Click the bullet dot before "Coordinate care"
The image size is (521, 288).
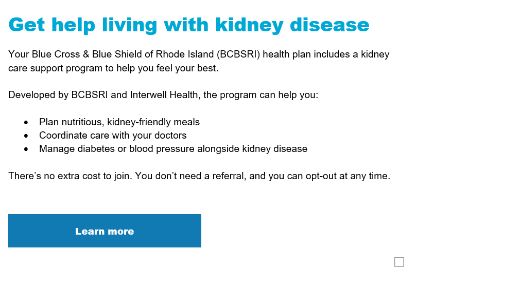pyautogui.click(x=26, y=136)
